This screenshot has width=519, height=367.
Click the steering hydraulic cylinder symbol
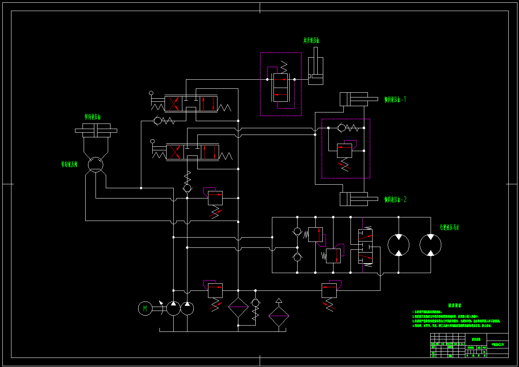pyautogui.click(x=96, y=130)
